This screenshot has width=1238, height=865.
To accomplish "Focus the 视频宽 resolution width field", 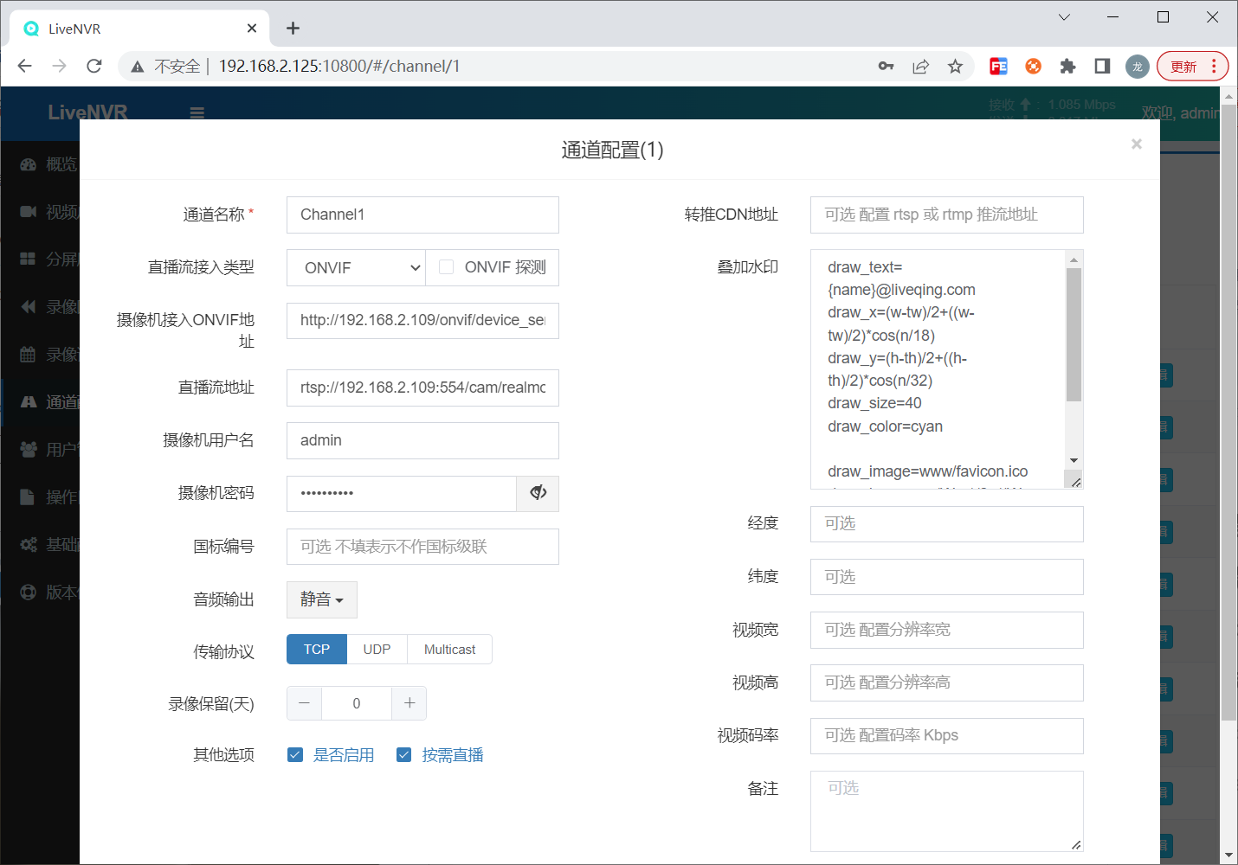I will [946, 630].
